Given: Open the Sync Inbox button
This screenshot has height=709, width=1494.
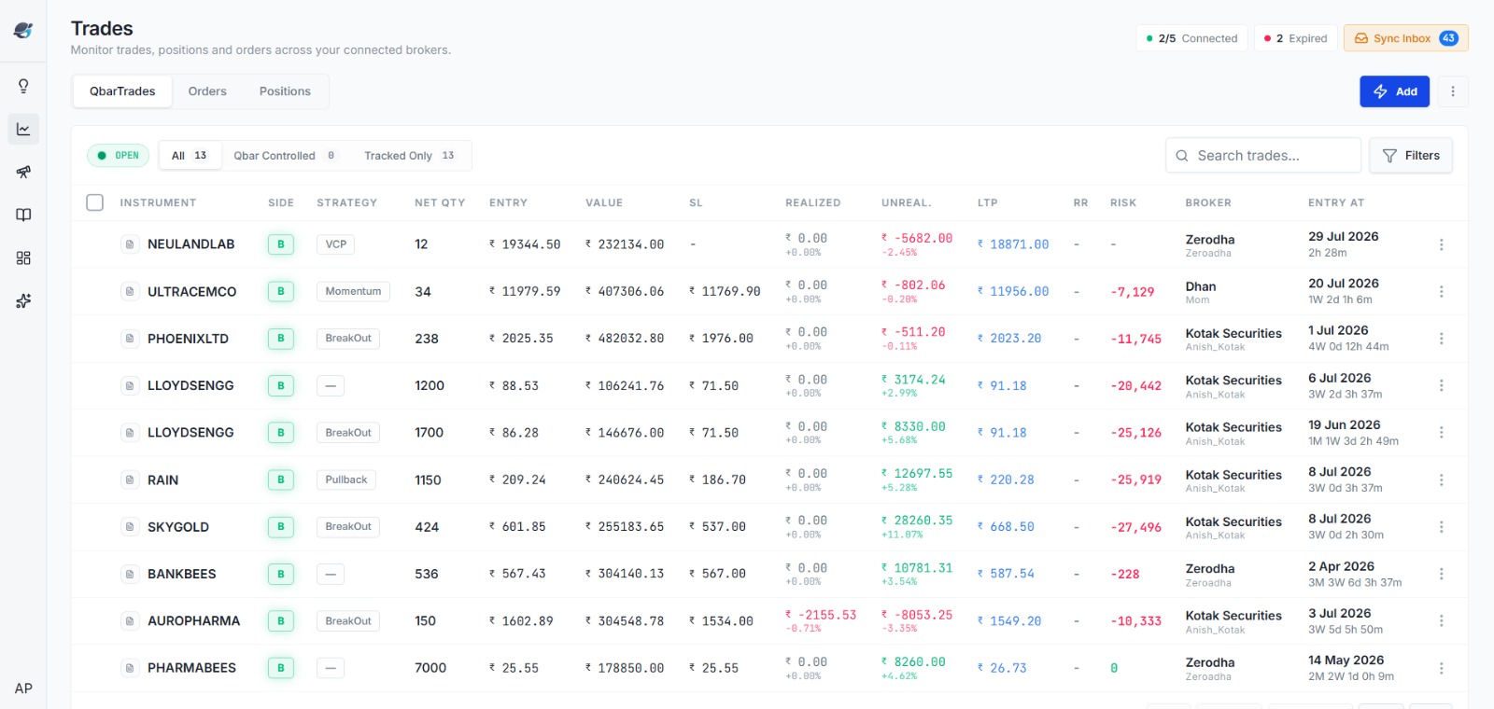Looking at the screenshot, I should coord(1405,38).
